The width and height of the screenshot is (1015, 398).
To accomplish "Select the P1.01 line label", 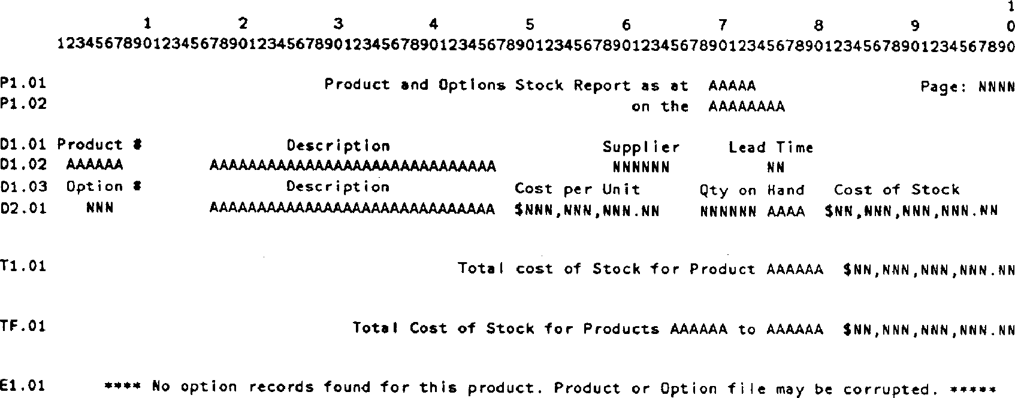I will pos(23,83).
